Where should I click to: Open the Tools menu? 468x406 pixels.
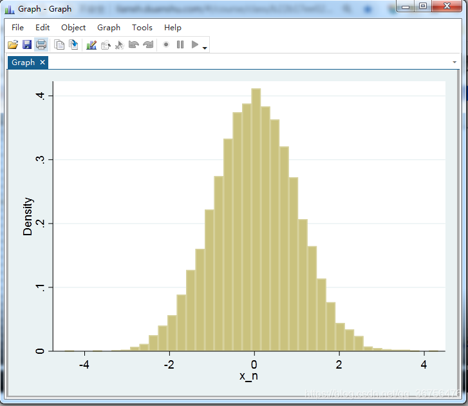[x=142, y=28]
